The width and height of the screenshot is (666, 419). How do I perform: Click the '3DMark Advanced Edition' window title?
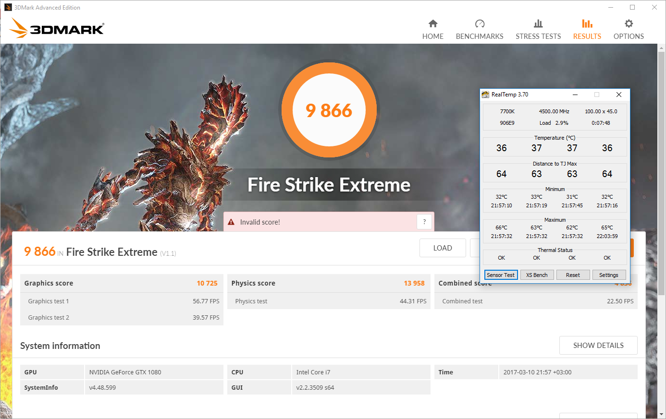(47, 8)
